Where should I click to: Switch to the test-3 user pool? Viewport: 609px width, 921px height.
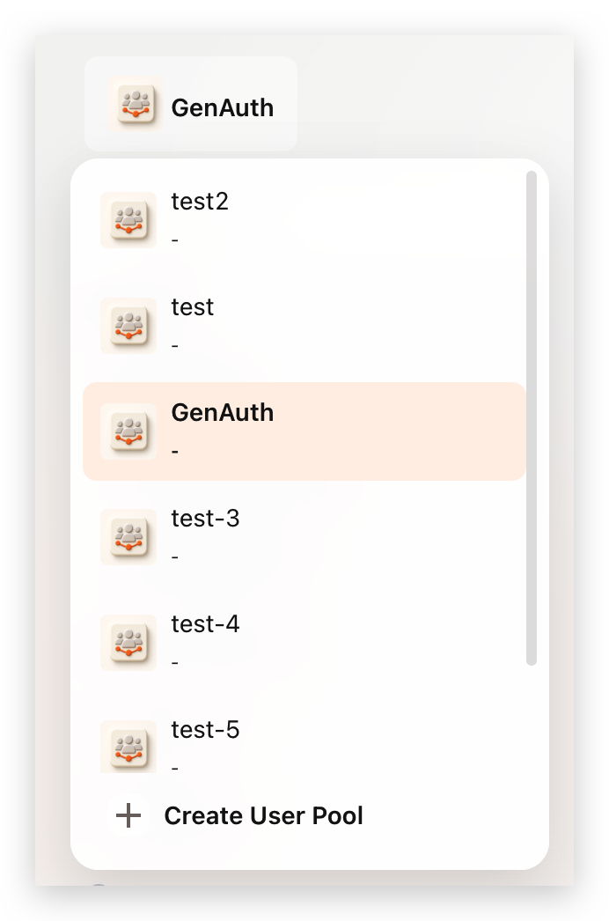click(304, 537)
